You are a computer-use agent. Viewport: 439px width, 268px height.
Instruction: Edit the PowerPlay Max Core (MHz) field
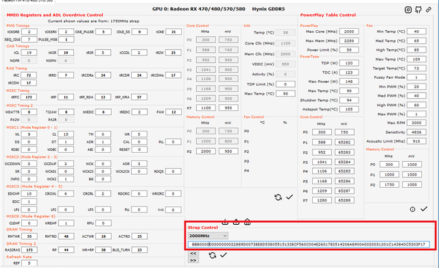point(349,32)
